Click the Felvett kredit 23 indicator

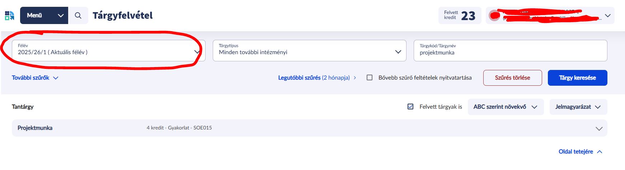[460, 15]
